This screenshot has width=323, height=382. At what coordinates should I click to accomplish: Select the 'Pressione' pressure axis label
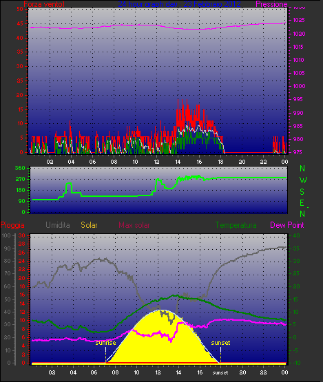pyautogui.click(x=271, y=4)
